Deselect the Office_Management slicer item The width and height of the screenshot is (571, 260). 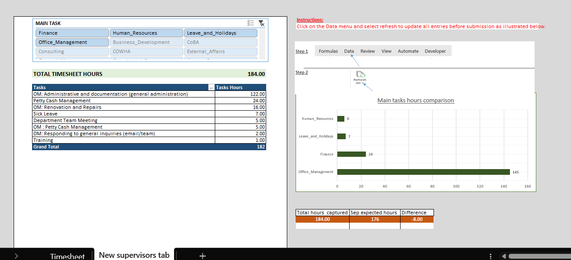72,43
